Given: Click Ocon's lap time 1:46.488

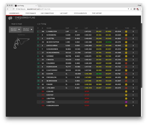Looking at the screenshot, I should click(x=88, y=74).
